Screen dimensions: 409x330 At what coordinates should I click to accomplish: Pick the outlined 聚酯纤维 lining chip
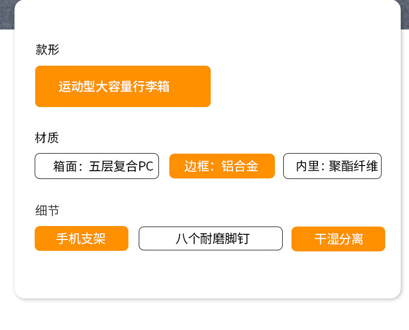[332, 166]
